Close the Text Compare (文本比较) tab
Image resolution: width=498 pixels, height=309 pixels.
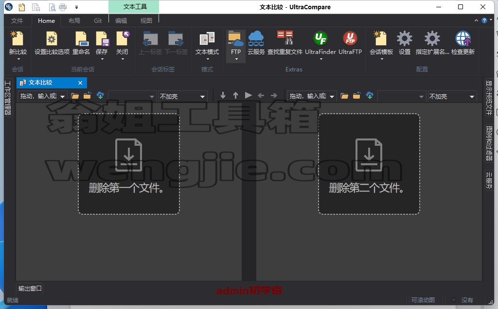tap(80, 83)
